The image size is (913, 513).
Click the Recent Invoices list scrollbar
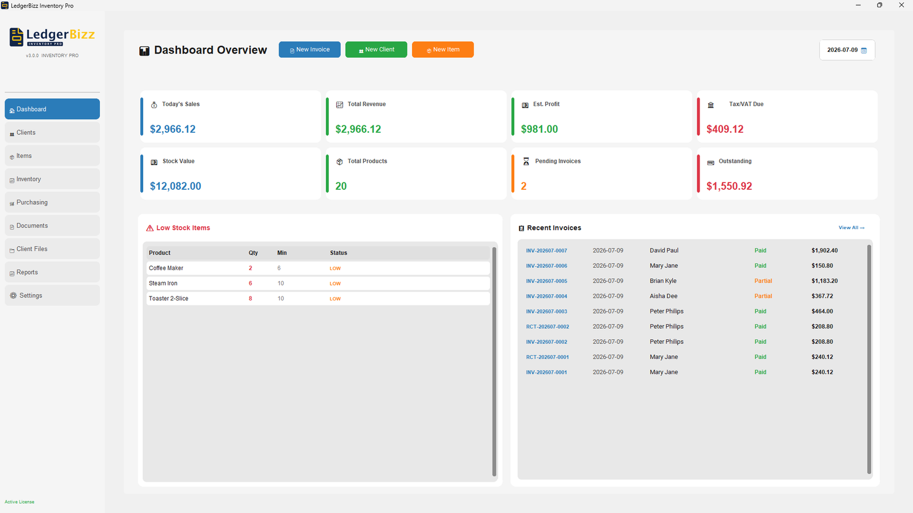(869, 359)
